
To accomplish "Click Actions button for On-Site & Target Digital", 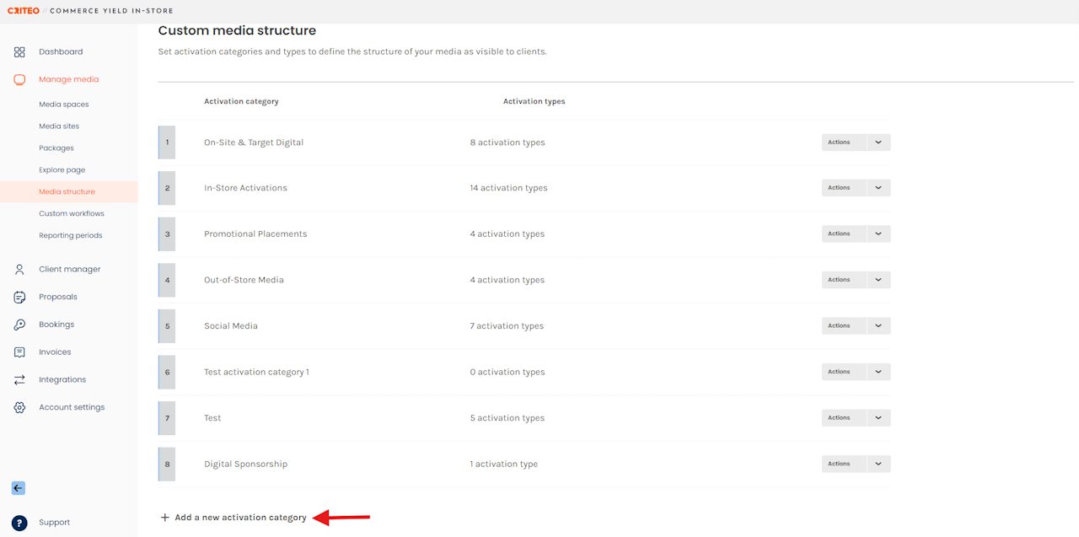I will 843,142.
